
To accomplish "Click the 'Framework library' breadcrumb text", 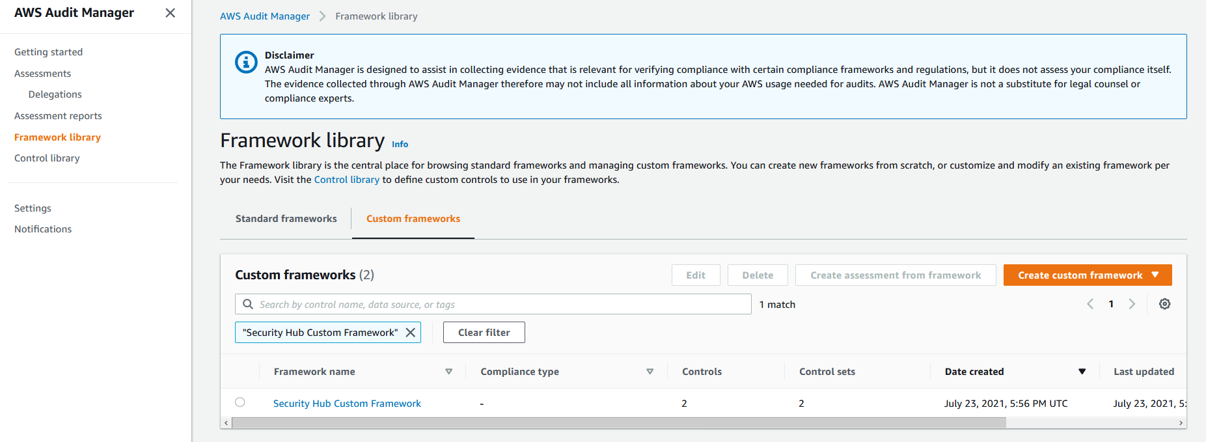I will pyautogui.click(x=376, y=16).
